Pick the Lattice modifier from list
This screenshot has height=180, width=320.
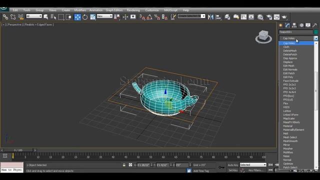[x=287, y=111]
